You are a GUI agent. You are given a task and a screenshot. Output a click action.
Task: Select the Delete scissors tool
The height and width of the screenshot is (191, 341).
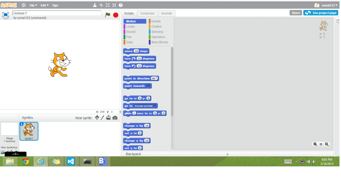pos(101,5)
